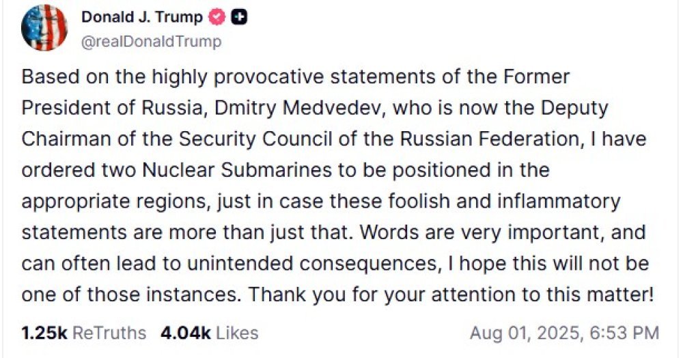Click the ReTruths label
The image size is (683, 358).
coord(109,333)
